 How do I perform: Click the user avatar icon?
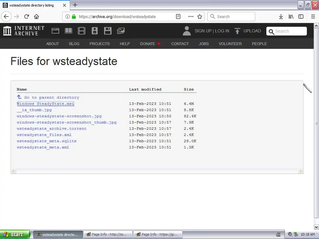point(187,31)
